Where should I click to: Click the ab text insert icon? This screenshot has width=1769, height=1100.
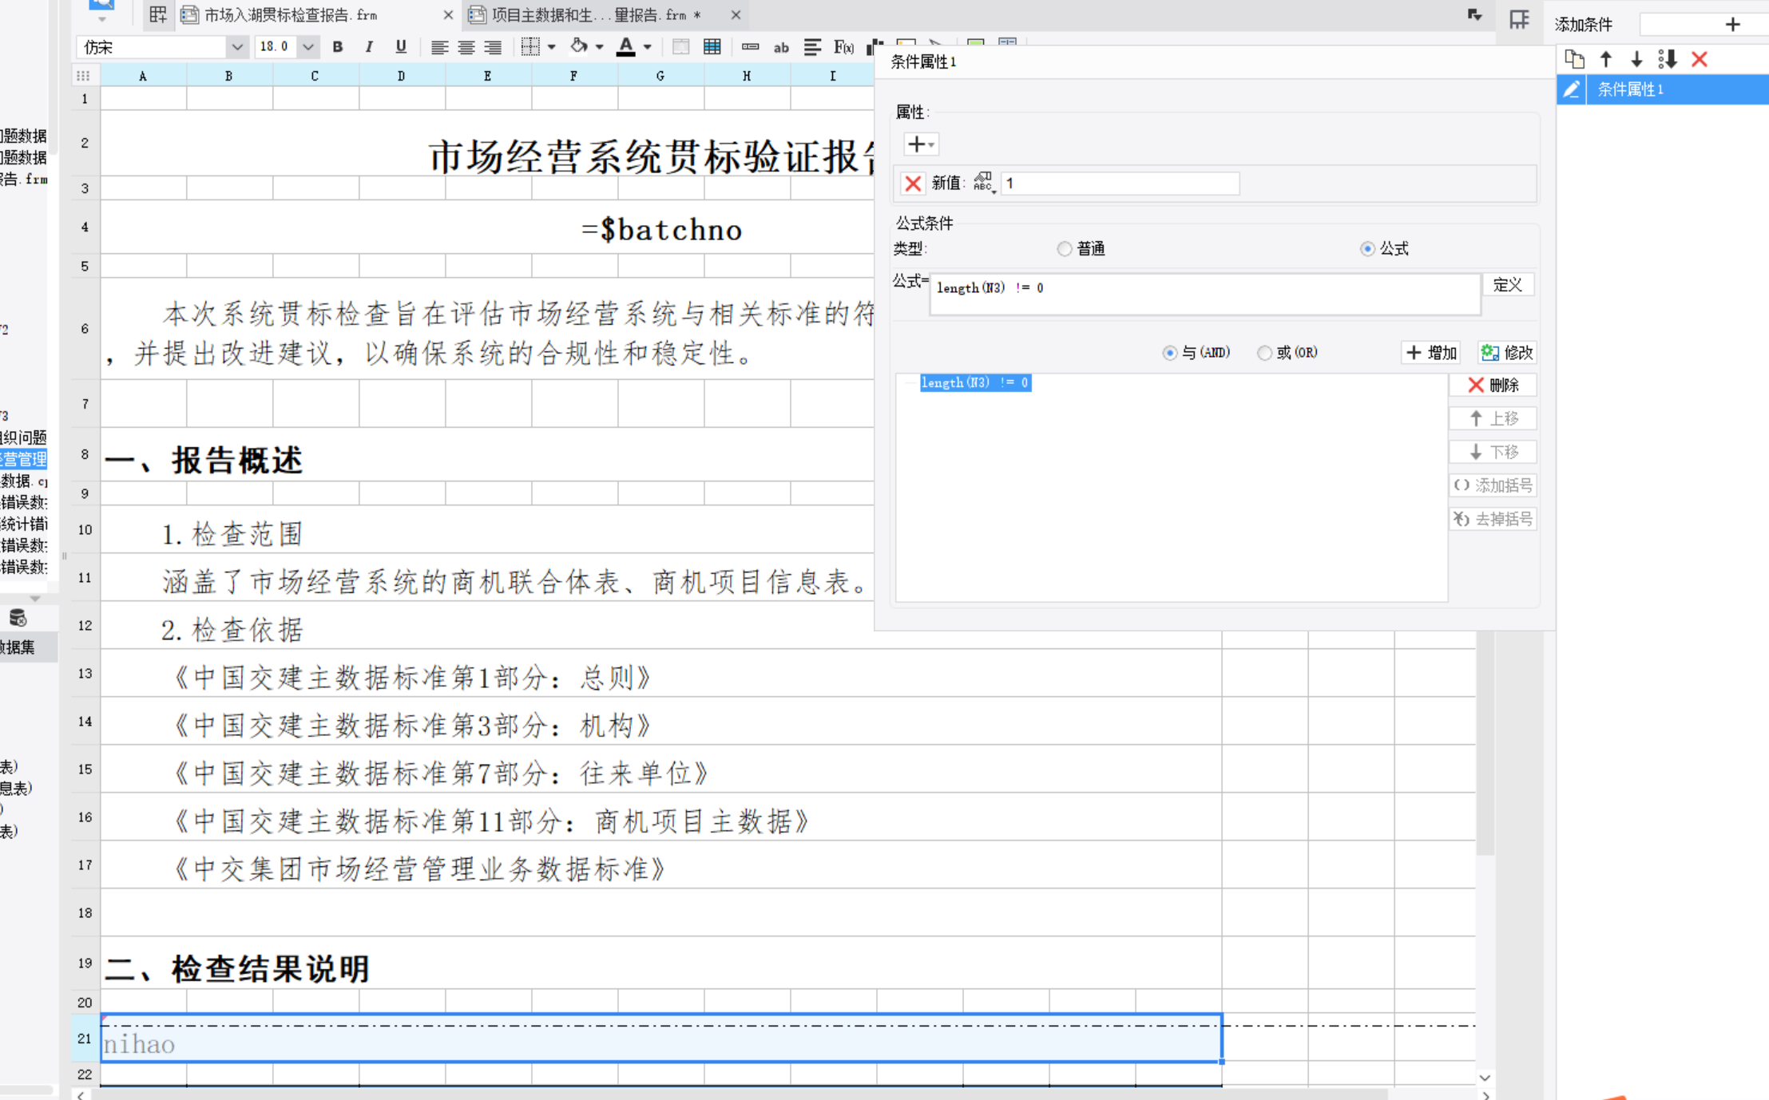point(781,47)
